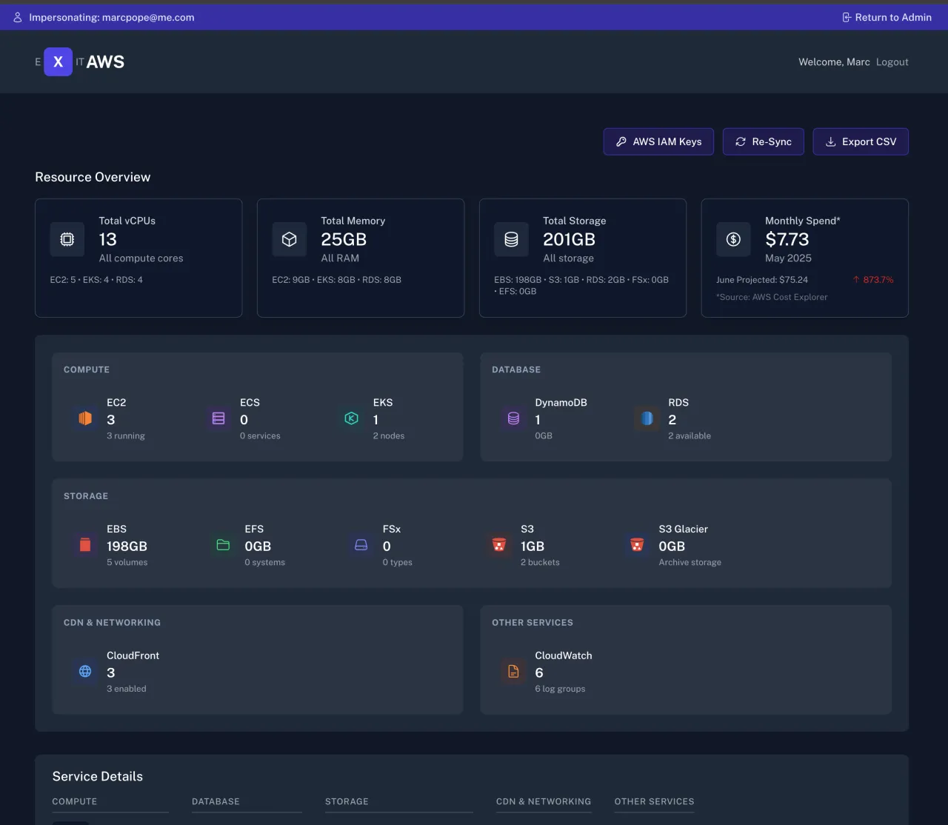The width and height of the screenshot is (948, 825).
Task: Click the X logo in header
Action: (58, 62)
